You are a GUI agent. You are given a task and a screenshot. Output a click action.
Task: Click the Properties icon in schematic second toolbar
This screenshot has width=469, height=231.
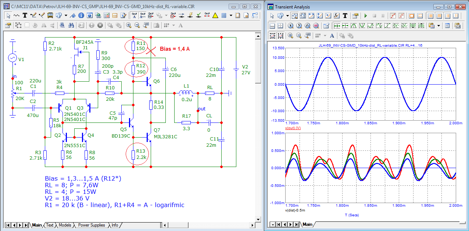point(8,25)
